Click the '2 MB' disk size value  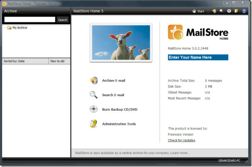[209, 87]
